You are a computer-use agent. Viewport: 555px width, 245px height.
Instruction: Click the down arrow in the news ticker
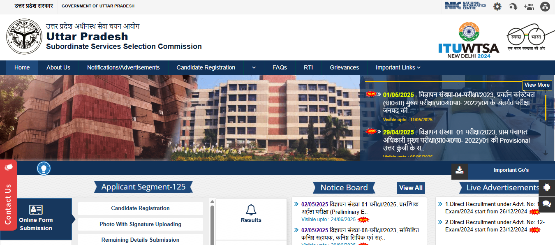point(546,153)
